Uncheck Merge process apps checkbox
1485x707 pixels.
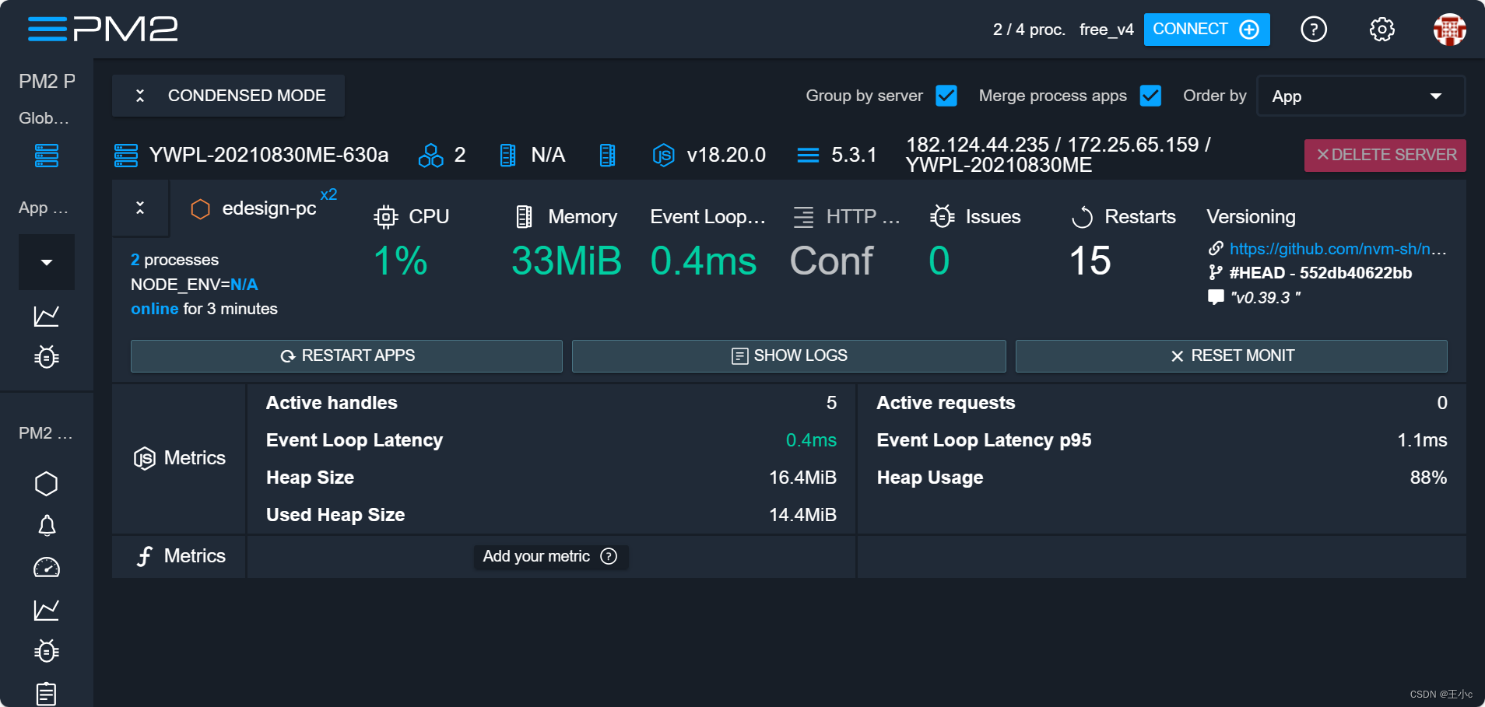click(x=1150, y=96)
